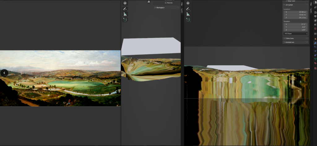Expand the Workspace panel
The image size is (317, 146).
click(x=167, y=7)
